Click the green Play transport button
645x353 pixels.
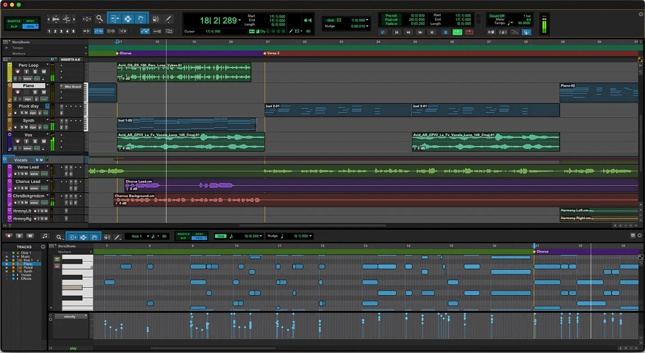click(457, 32)
